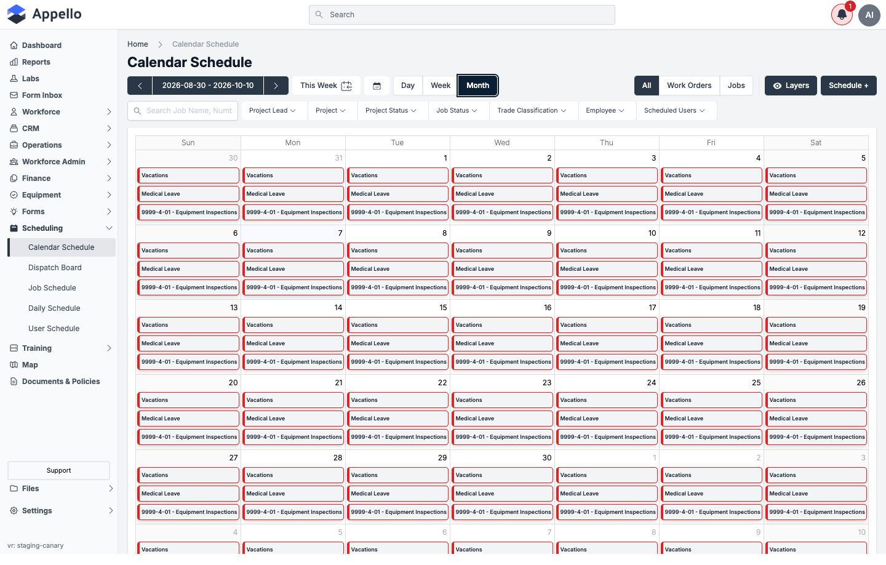Filter schedule by Work Orders
Viewport: 886px width, 565px height.
[x=689, y=86]
